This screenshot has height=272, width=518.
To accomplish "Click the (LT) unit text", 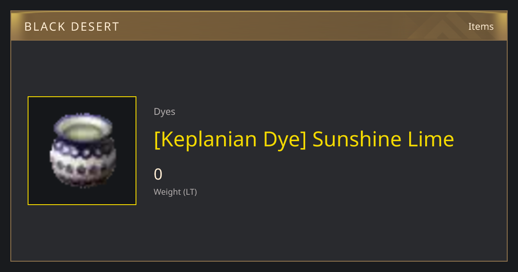I will (190, 192).
